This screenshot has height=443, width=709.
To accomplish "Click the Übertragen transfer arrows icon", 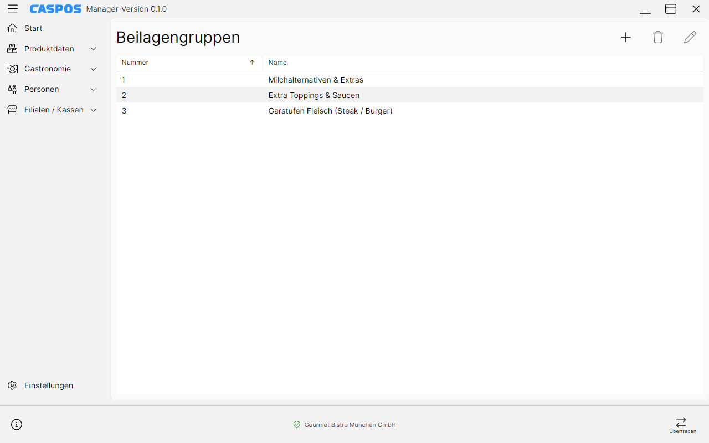I will (x=681, y=422).
